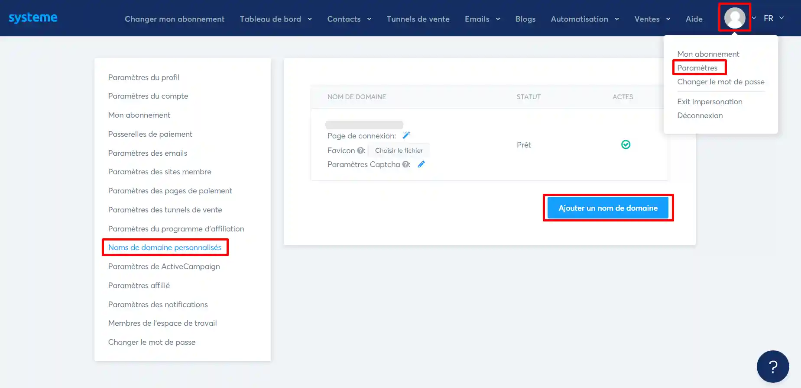Expand the Automatisation dropdown menu
801x388 pixels.
click(x=585, y=19)
